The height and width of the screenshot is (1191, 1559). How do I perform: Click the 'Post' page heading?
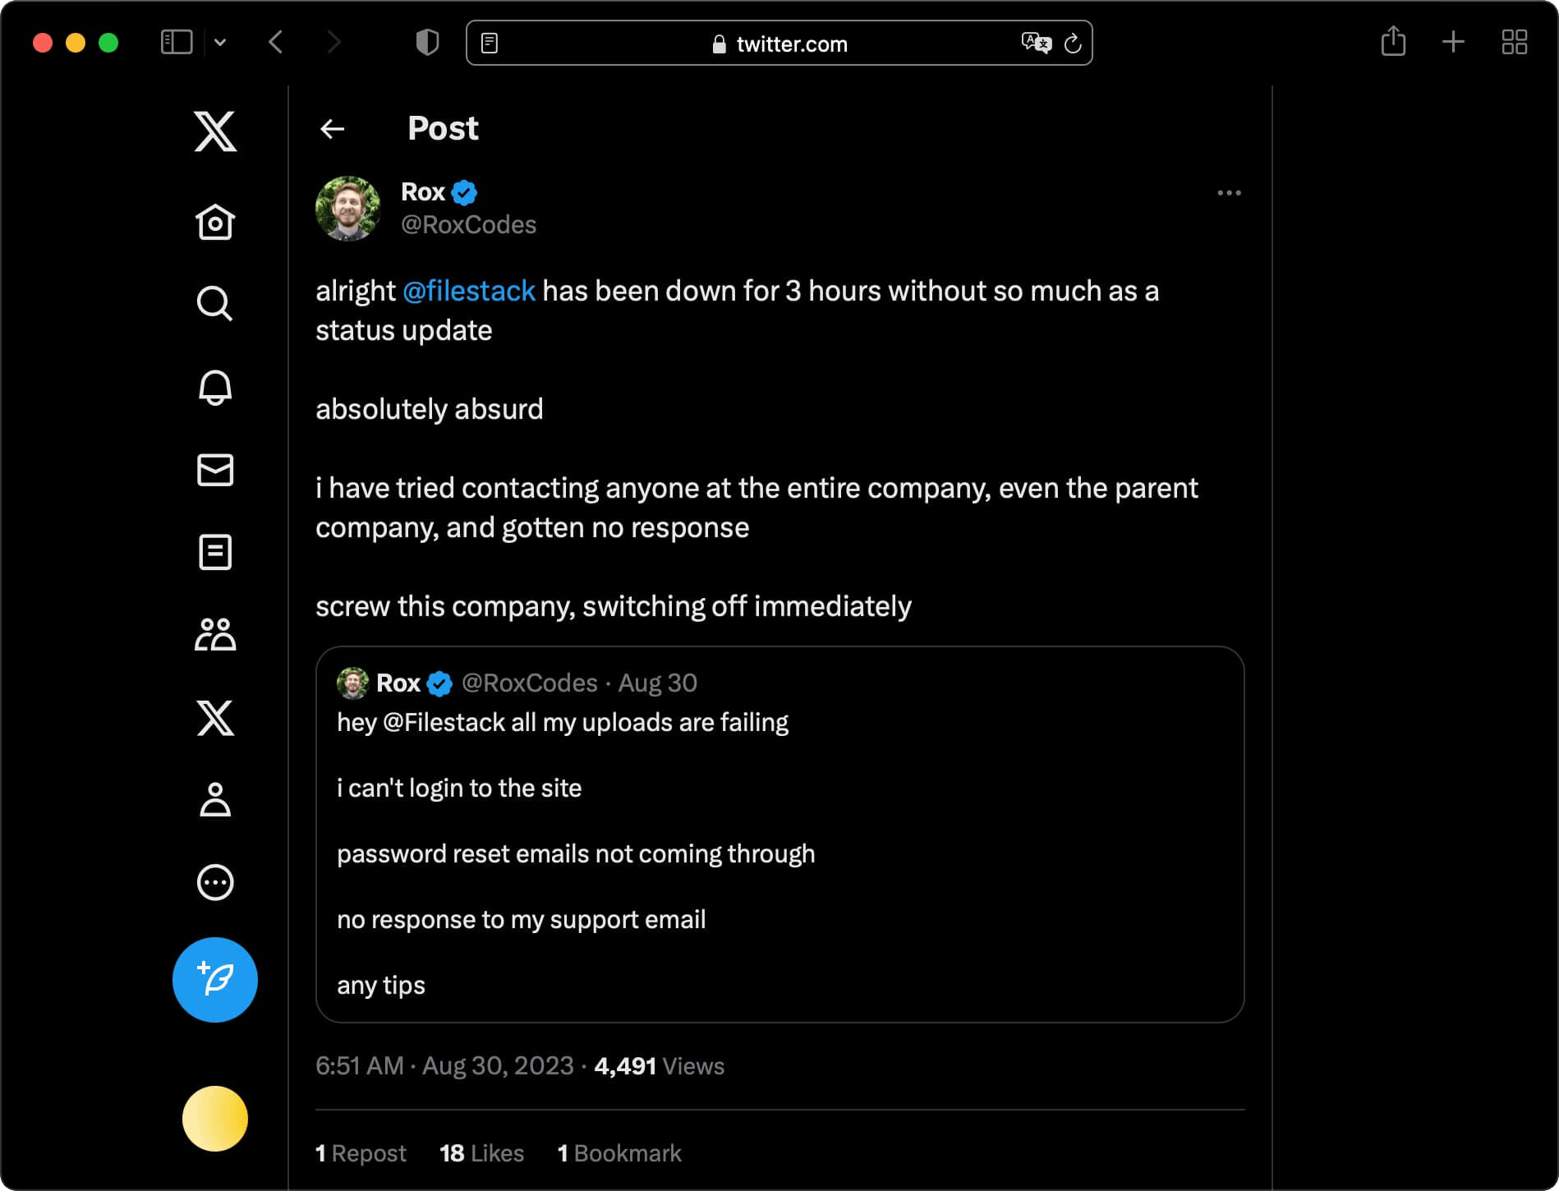click(443, 129)
